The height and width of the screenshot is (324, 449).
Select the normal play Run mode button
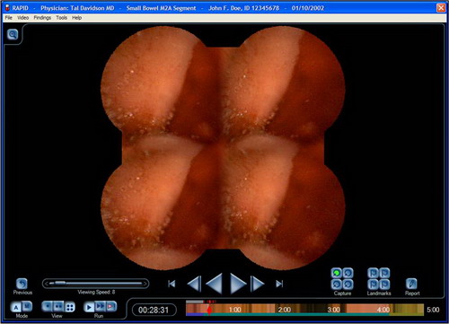coord(89,307)
